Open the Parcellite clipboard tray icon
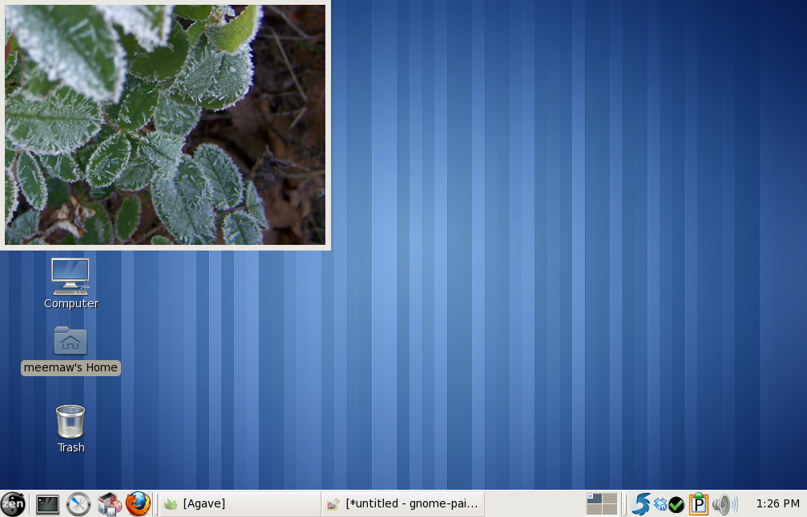Viewport: 807px width, 517px height. pos(698,503)
